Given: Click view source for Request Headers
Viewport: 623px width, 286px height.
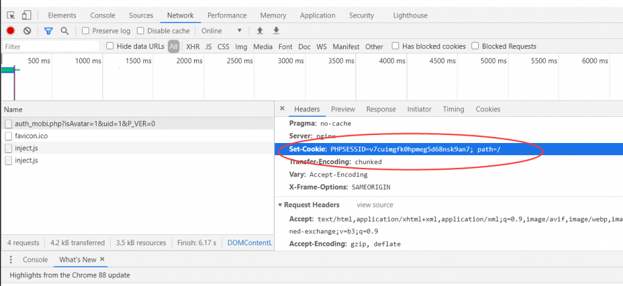Looking at the screenshot, I should click(x=375, y=205).
